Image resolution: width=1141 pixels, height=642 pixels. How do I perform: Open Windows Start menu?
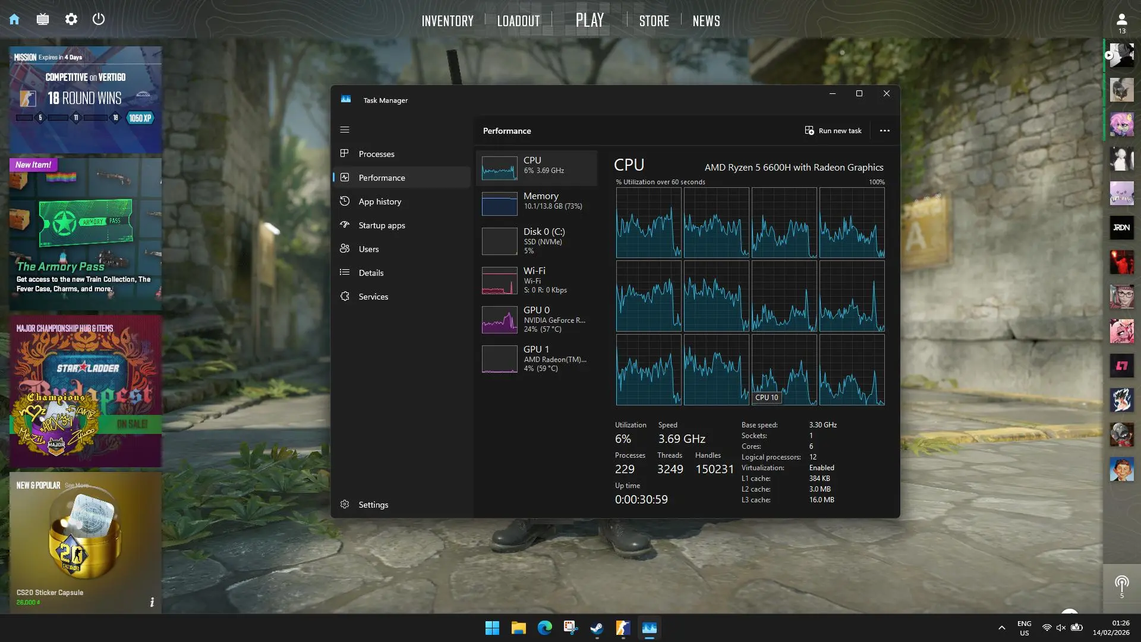[x=492, y=628]
